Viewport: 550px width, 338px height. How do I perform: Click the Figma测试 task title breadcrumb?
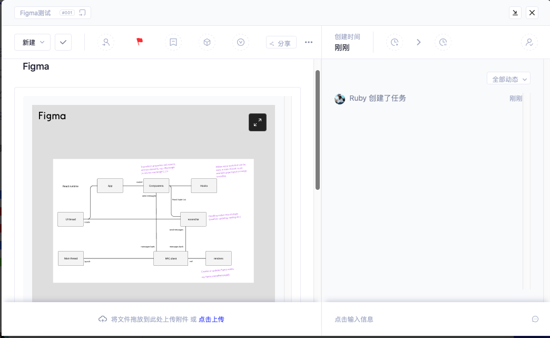pyautogui.click(x=36, y=13)
